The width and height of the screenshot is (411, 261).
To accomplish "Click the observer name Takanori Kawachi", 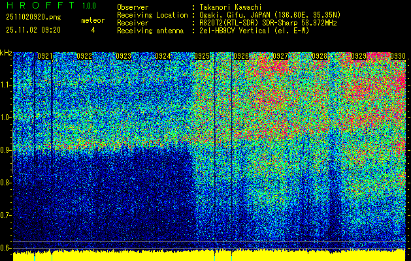I will [231, 7].
